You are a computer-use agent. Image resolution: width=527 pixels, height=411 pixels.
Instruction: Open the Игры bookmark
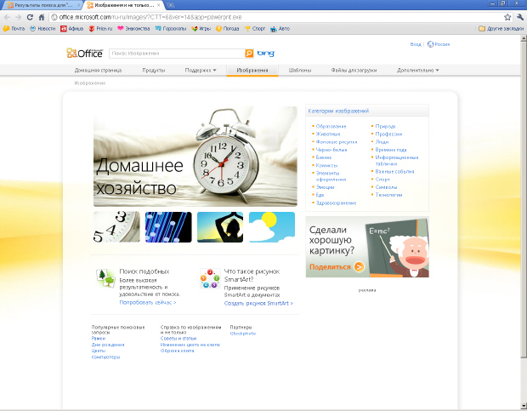pyautogui.click(x=201, y=29)
